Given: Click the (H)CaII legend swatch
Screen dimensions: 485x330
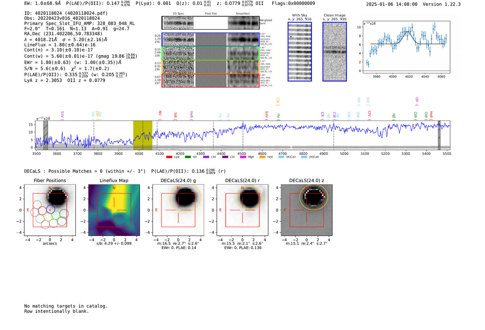Looking at the screenshot, I should tap(304, 157).
